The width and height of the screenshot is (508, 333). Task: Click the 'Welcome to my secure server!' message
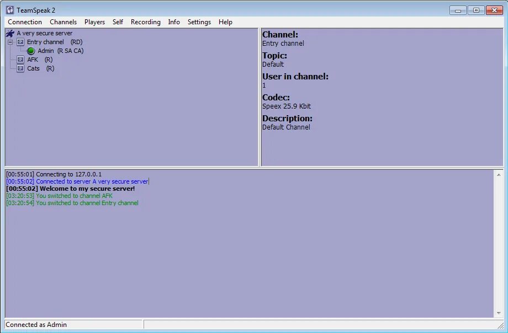coord(70,189)
